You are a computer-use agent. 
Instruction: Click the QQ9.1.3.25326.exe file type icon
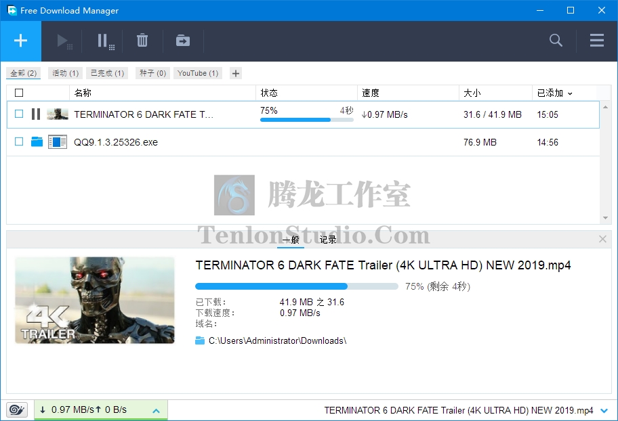(x=58, y=141)
